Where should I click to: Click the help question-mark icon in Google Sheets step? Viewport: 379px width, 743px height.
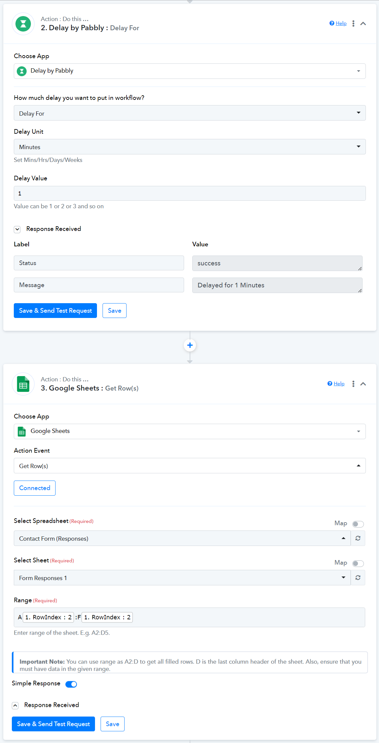[330, 383]
